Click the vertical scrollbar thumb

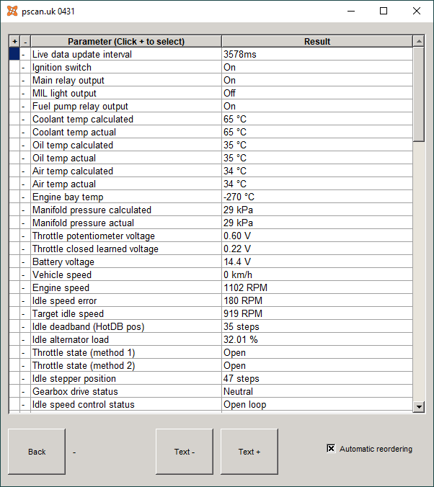pos(419,94)
